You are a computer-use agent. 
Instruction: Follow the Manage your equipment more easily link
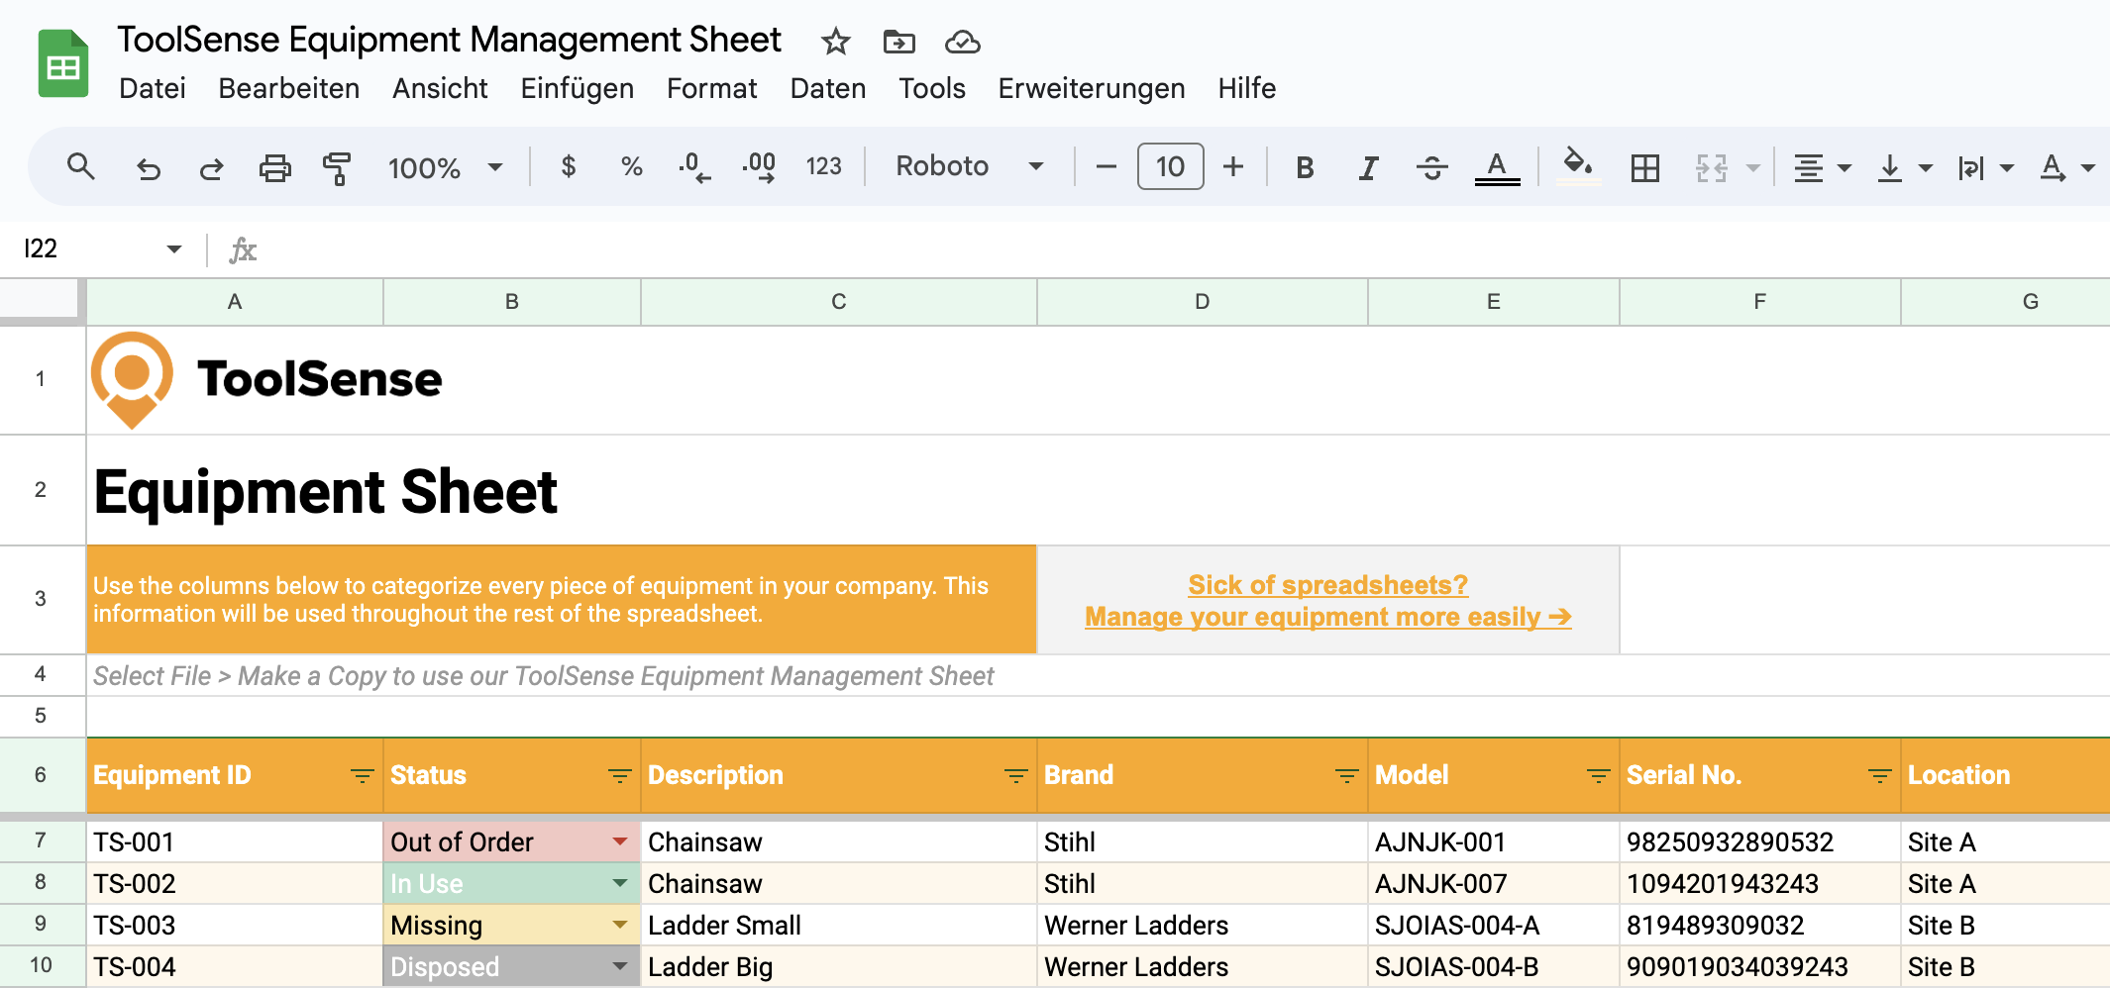[1327, 616]
